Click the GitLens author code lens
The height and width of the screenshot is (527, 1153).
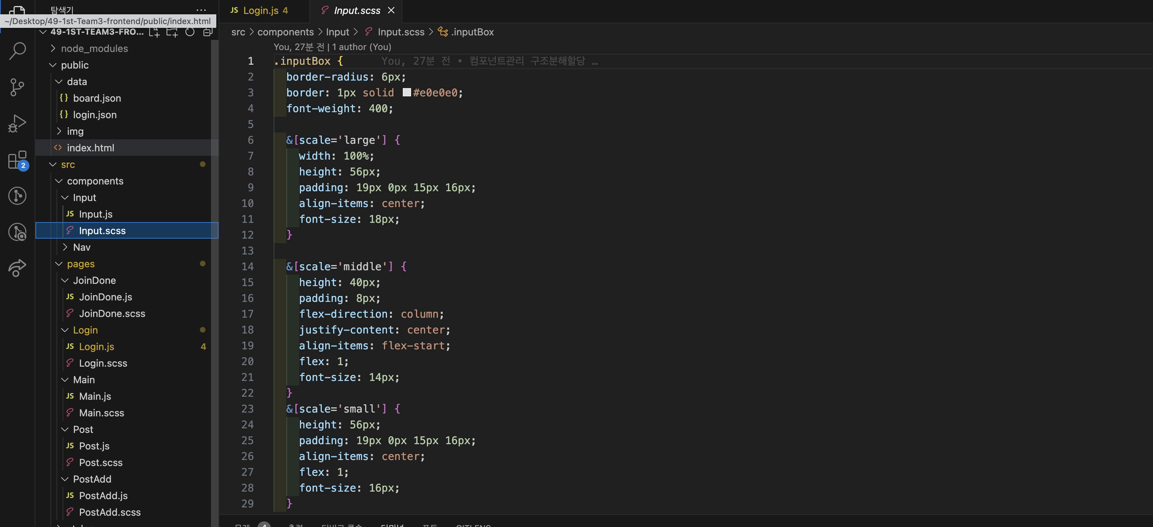(x=332, y=47)
